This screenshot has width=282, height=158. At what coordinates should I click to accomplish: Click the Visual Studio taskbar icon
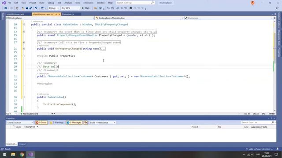(30, 154)
